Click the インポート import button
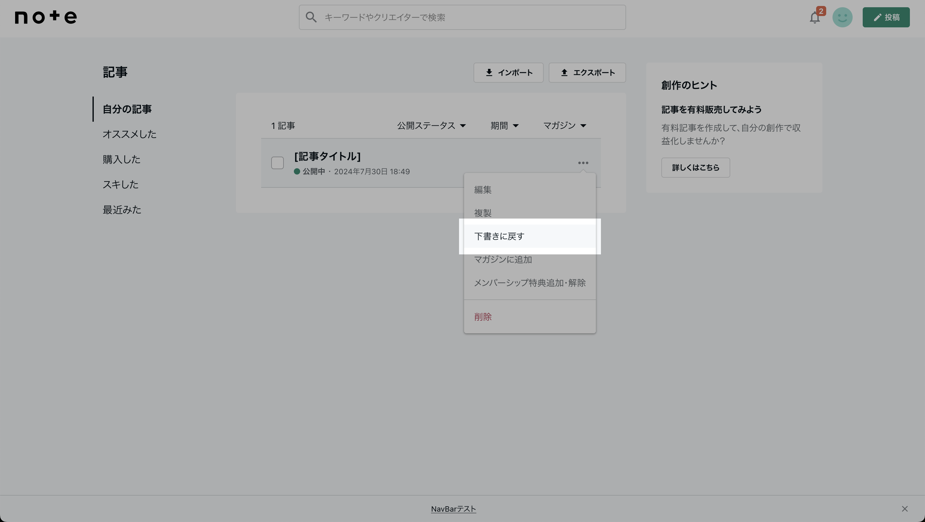This screenshot has height=522, width=925. (508, 73)
